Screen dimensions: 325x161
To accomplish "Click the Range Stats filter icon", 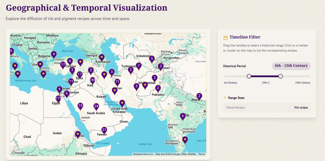I will pos(225,98).
